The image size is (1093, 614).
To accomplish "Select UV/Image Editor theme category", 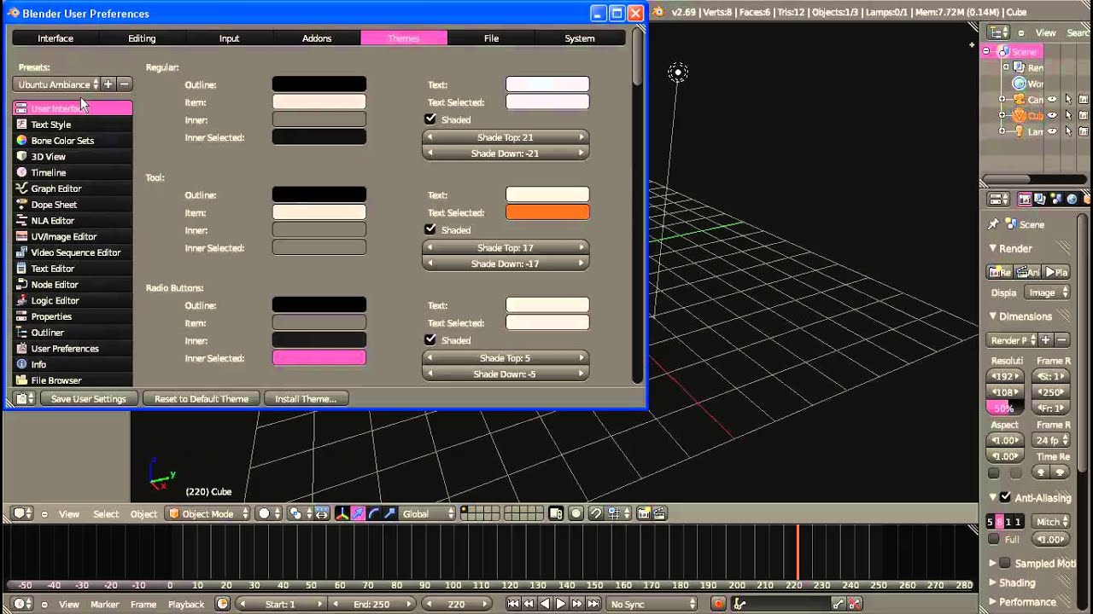I will (x=73, y=236).
